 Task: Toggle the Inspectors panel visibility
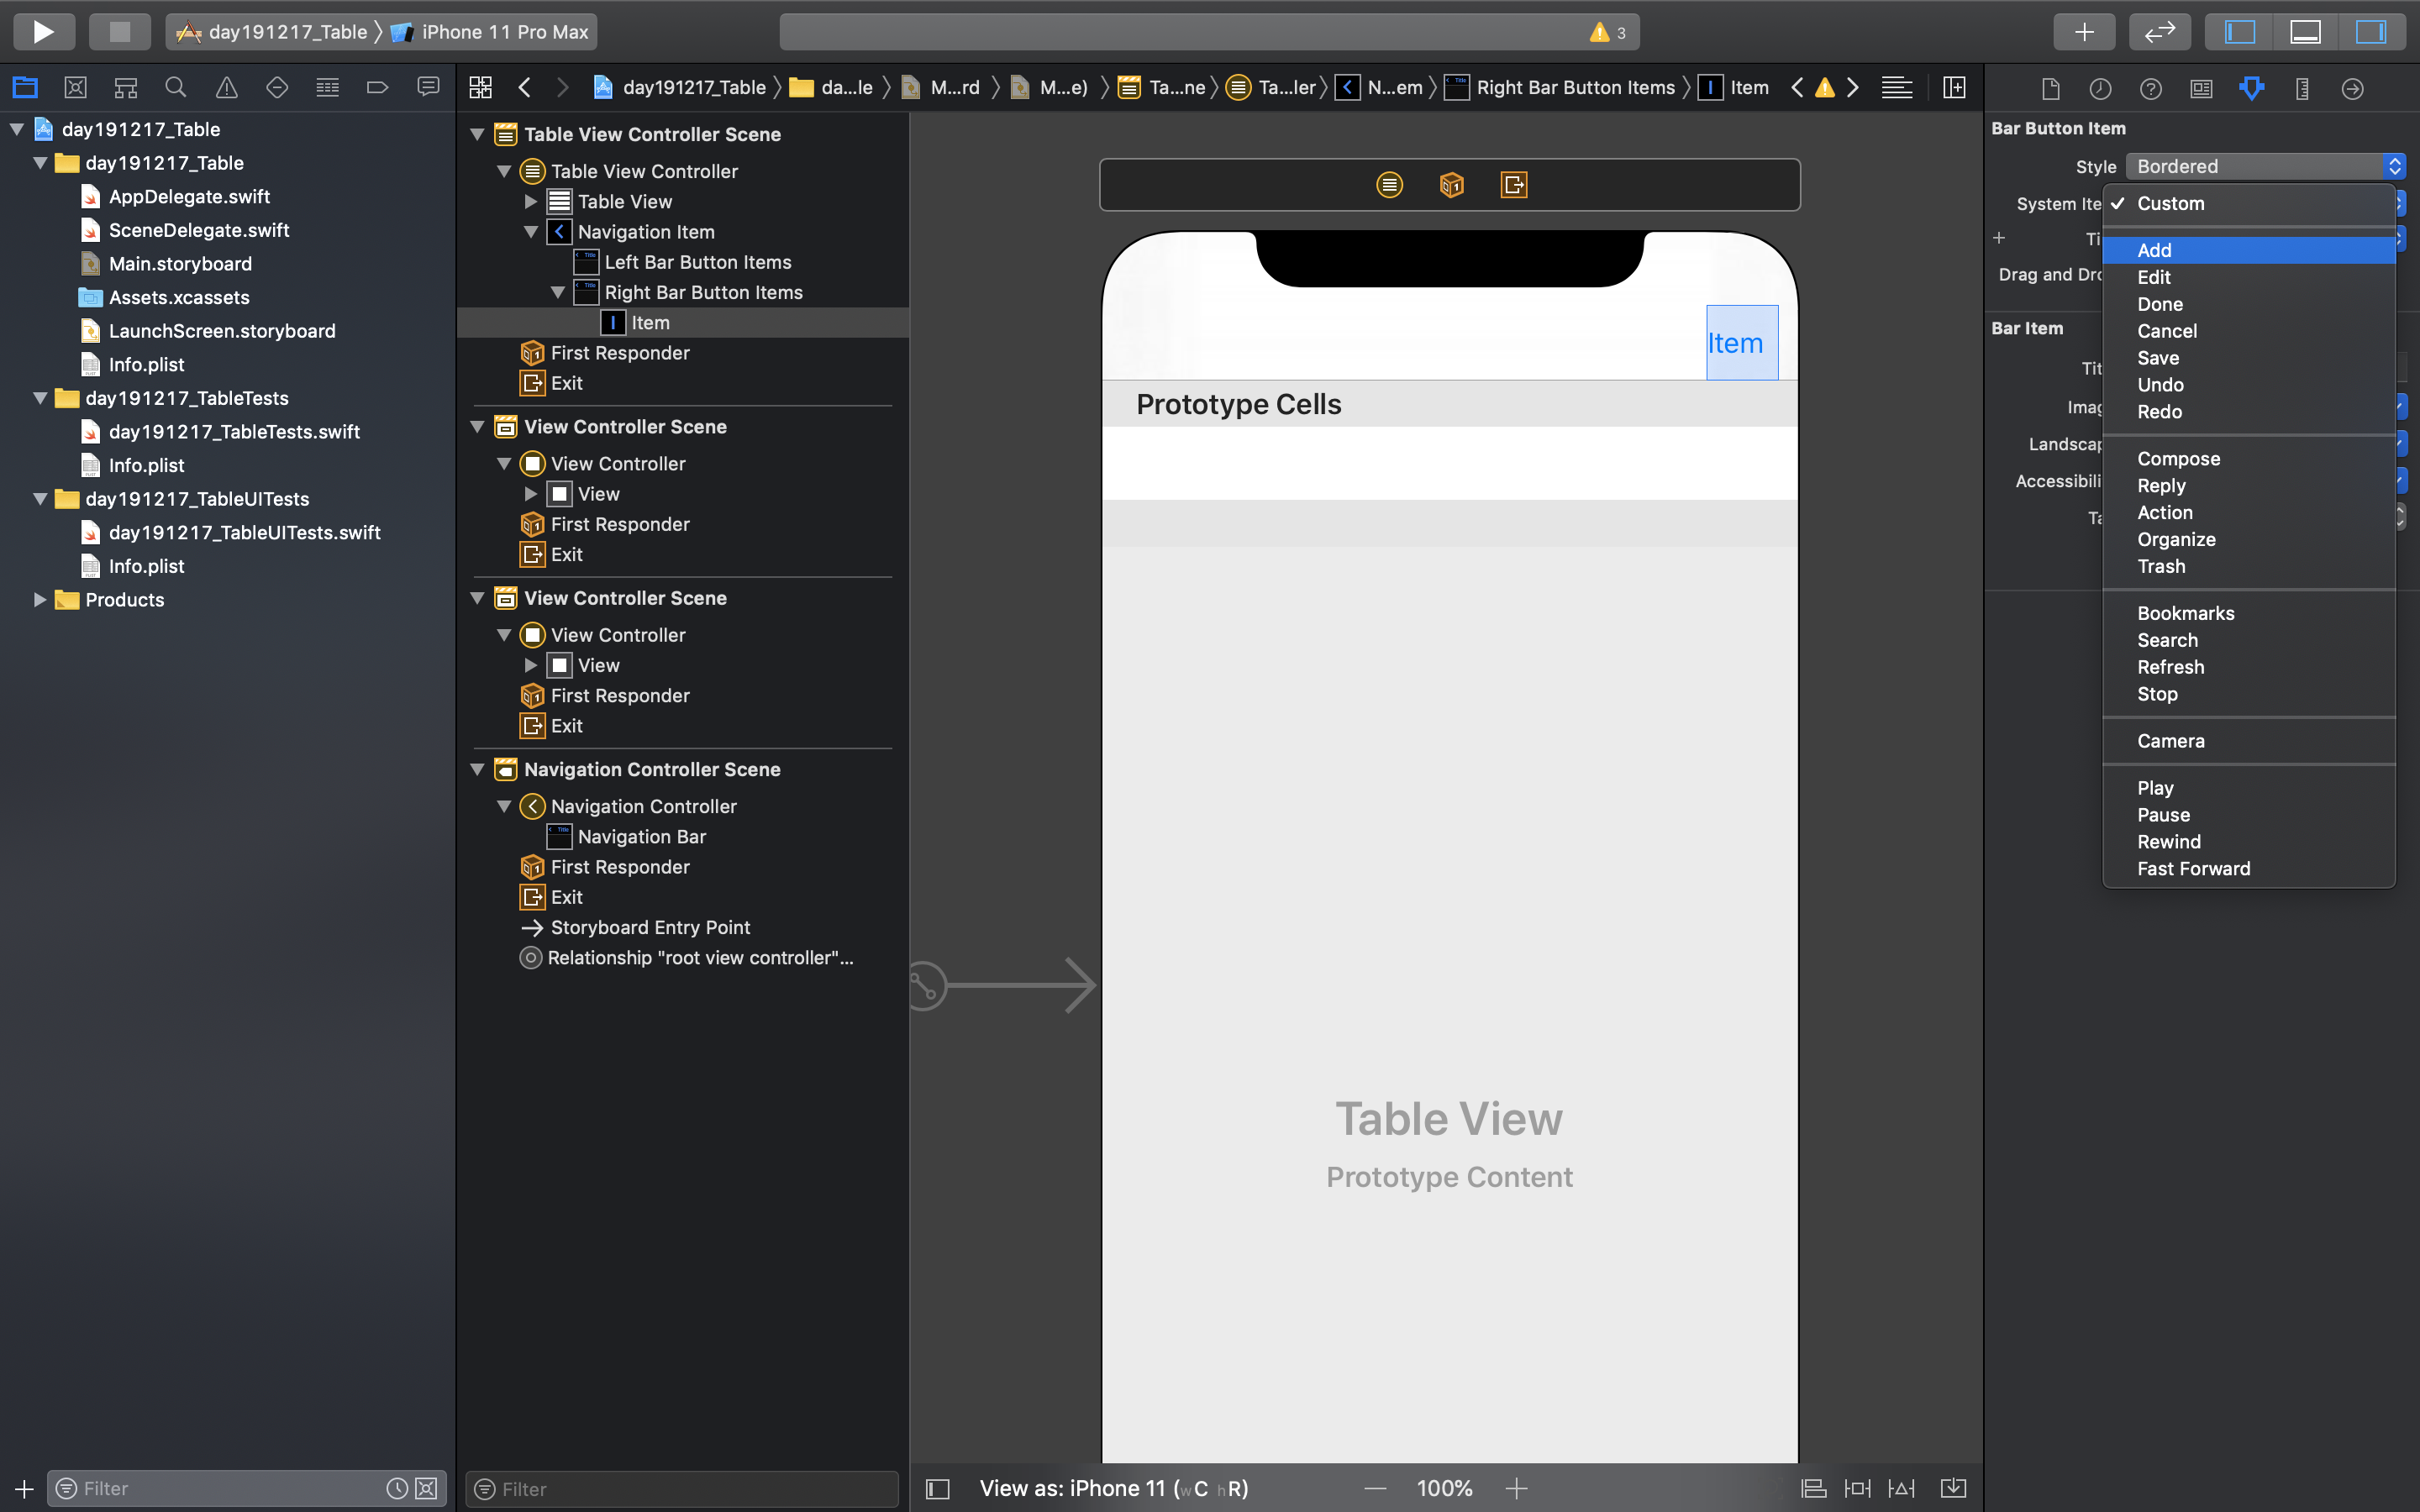click(x=2370, y=31)
